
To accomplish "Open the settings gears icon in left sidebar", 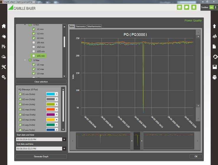I will [4, 77].
